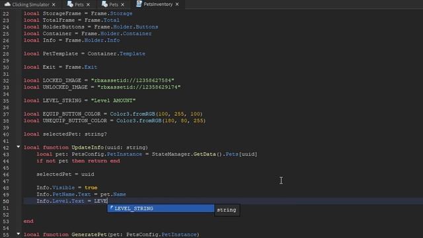Click the "rbxassetid://12358629174" string

[139, 87]
